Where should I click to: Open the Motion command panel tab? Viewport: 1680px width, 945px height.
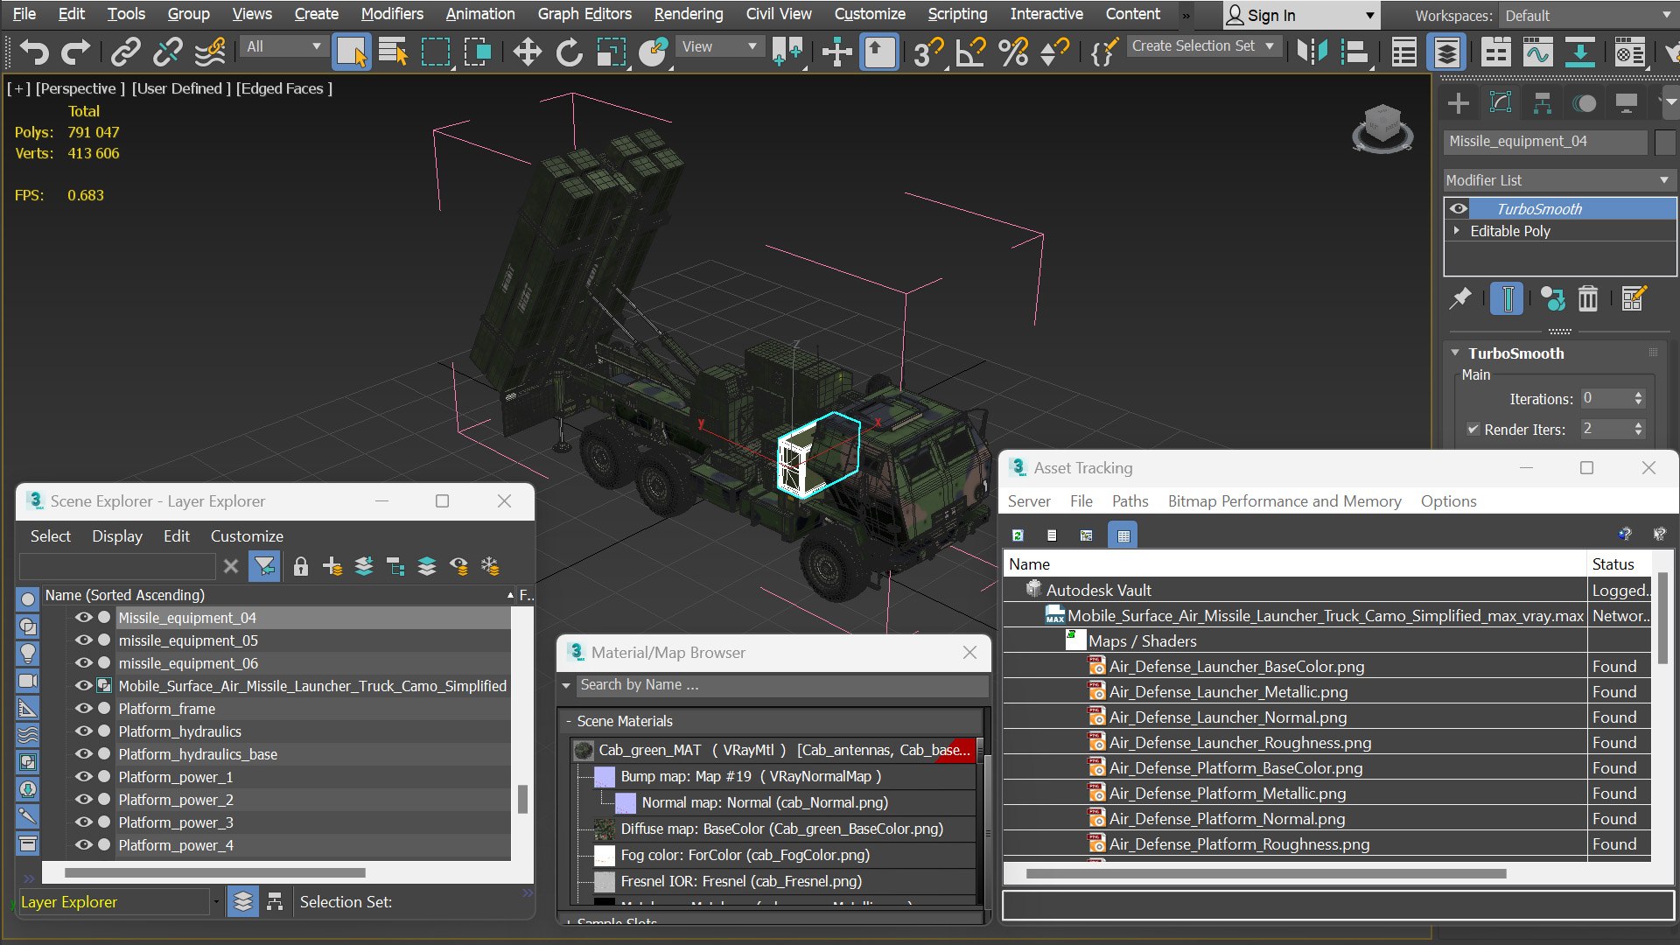[1584, 103]
